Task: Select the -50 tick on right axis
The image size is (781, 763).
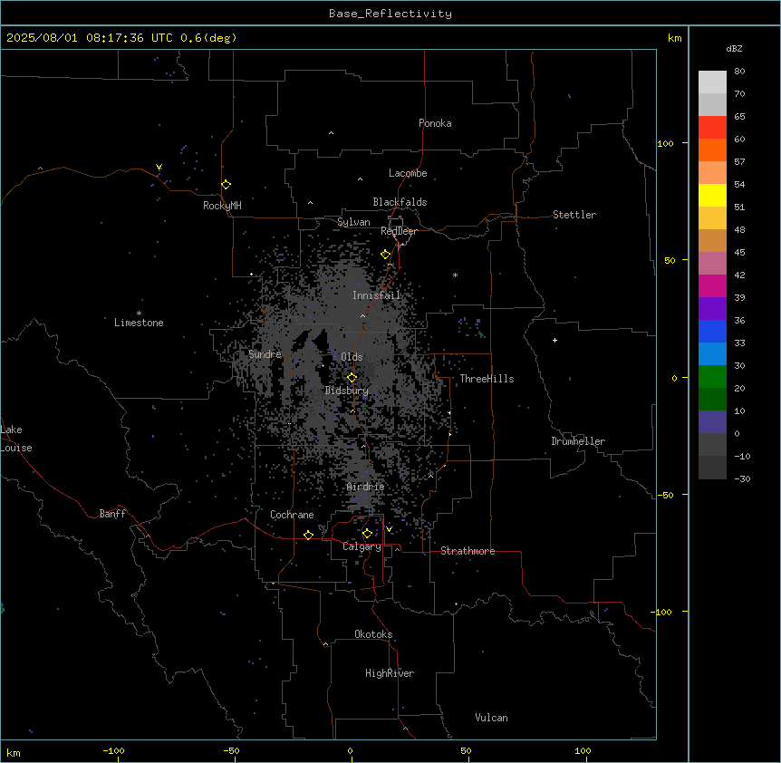Action: [x=665, y=495]
